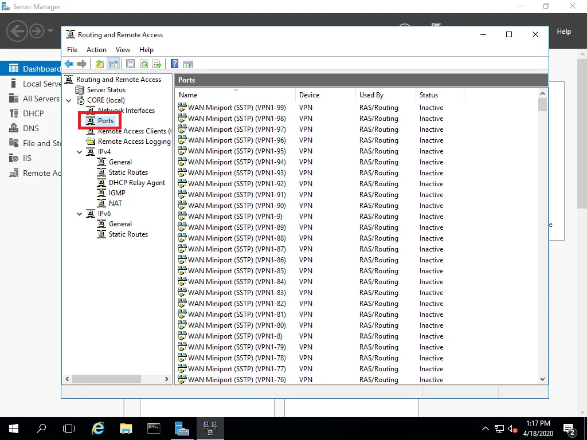
Task: Open Internet Explorer from the taskbar
Action: coord(98,428)
